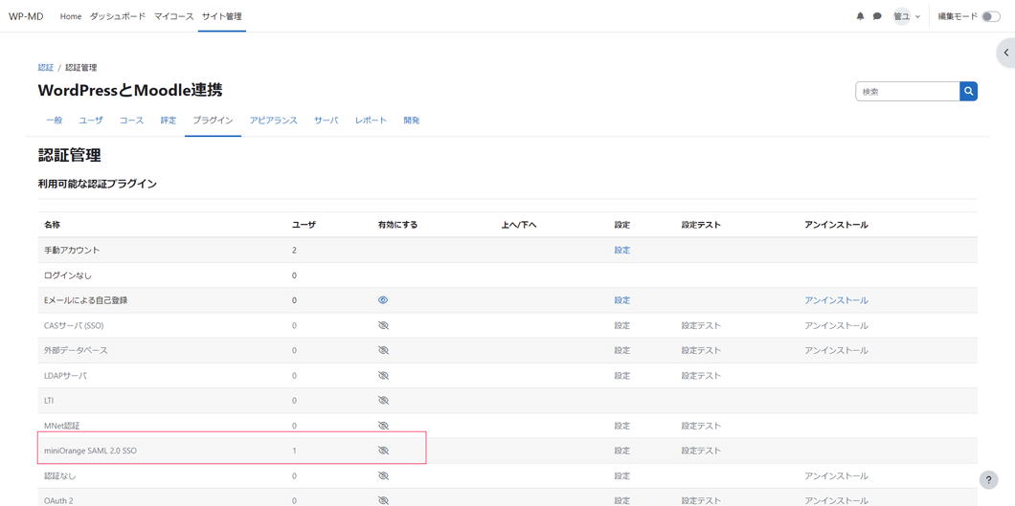Viewport: 1015px width, 506px height.
Task: Click the 有効にする column header
Action: click(397, 225)
